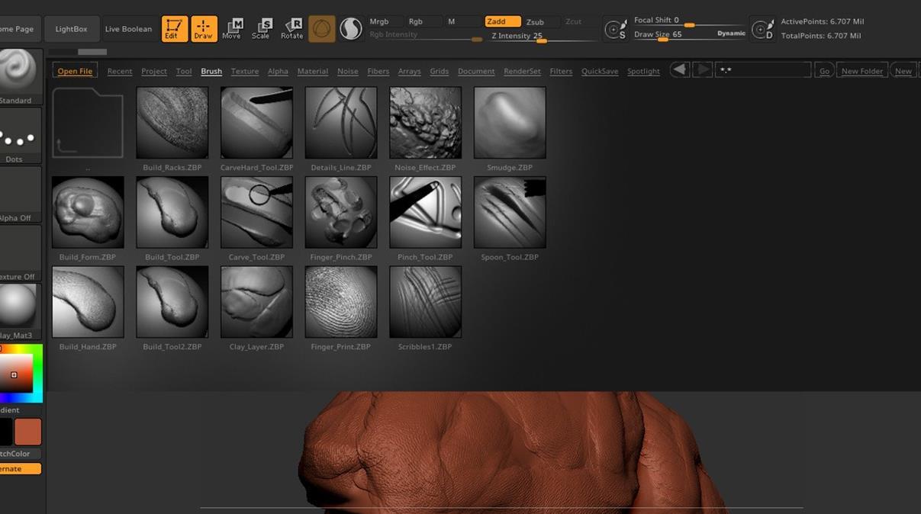Click the parent folder icon

(x=88, y=124)
